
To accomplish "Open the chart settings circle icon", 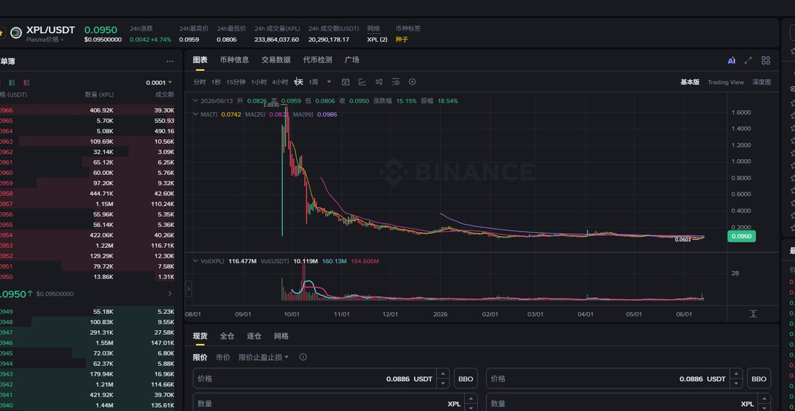I will click(412, 82).
